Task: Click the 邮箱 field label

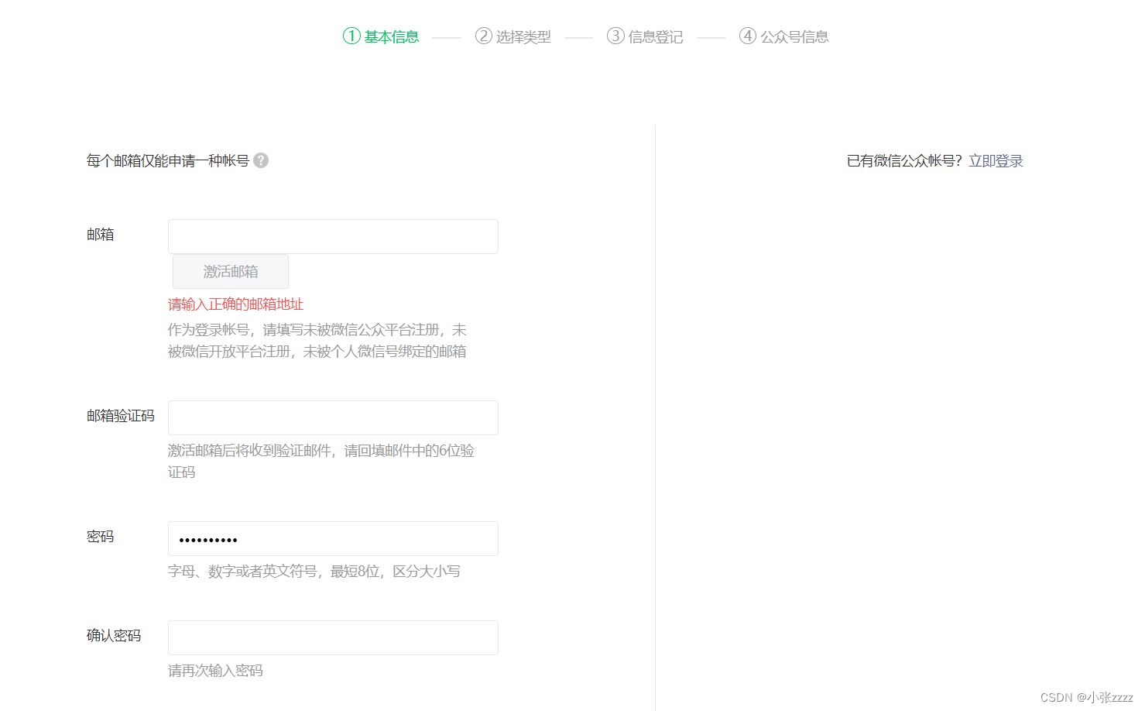Action: [101, 235]
